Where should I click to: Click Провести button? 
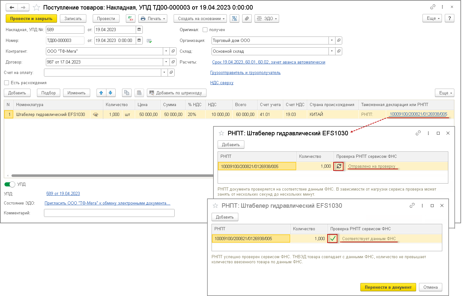[x=106, y=18]
